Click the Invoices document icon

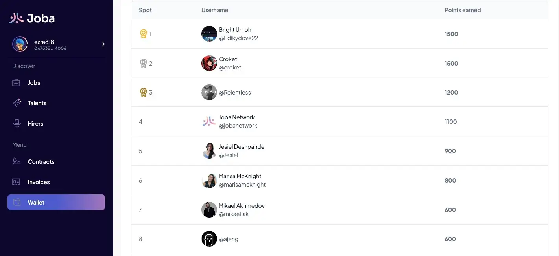(17, 182)
